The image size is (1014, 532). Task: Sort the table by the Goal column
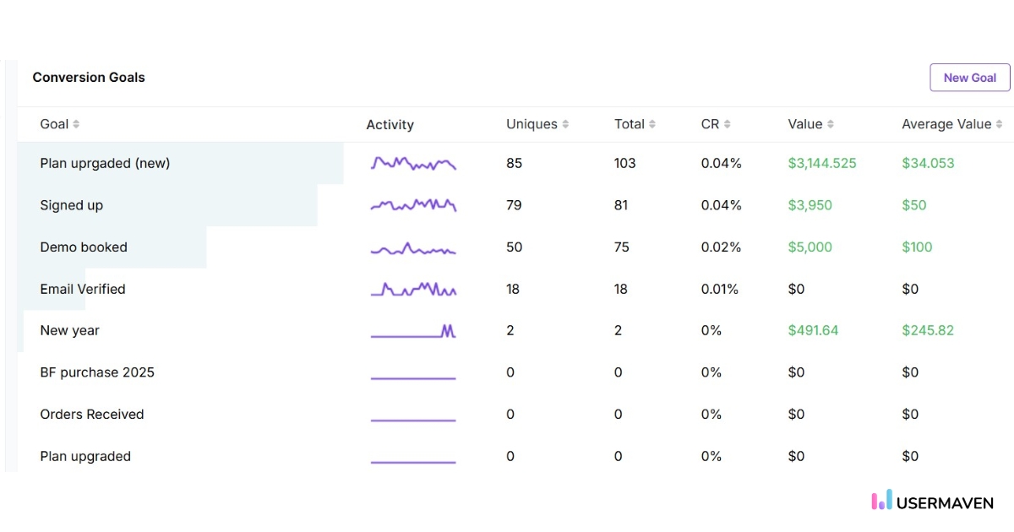(75, 123)
